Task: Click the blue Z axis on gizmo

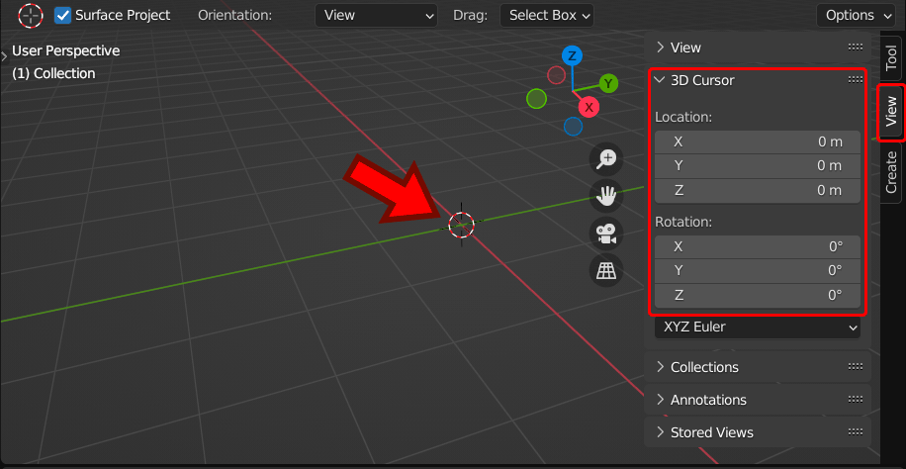Action: 572,56
